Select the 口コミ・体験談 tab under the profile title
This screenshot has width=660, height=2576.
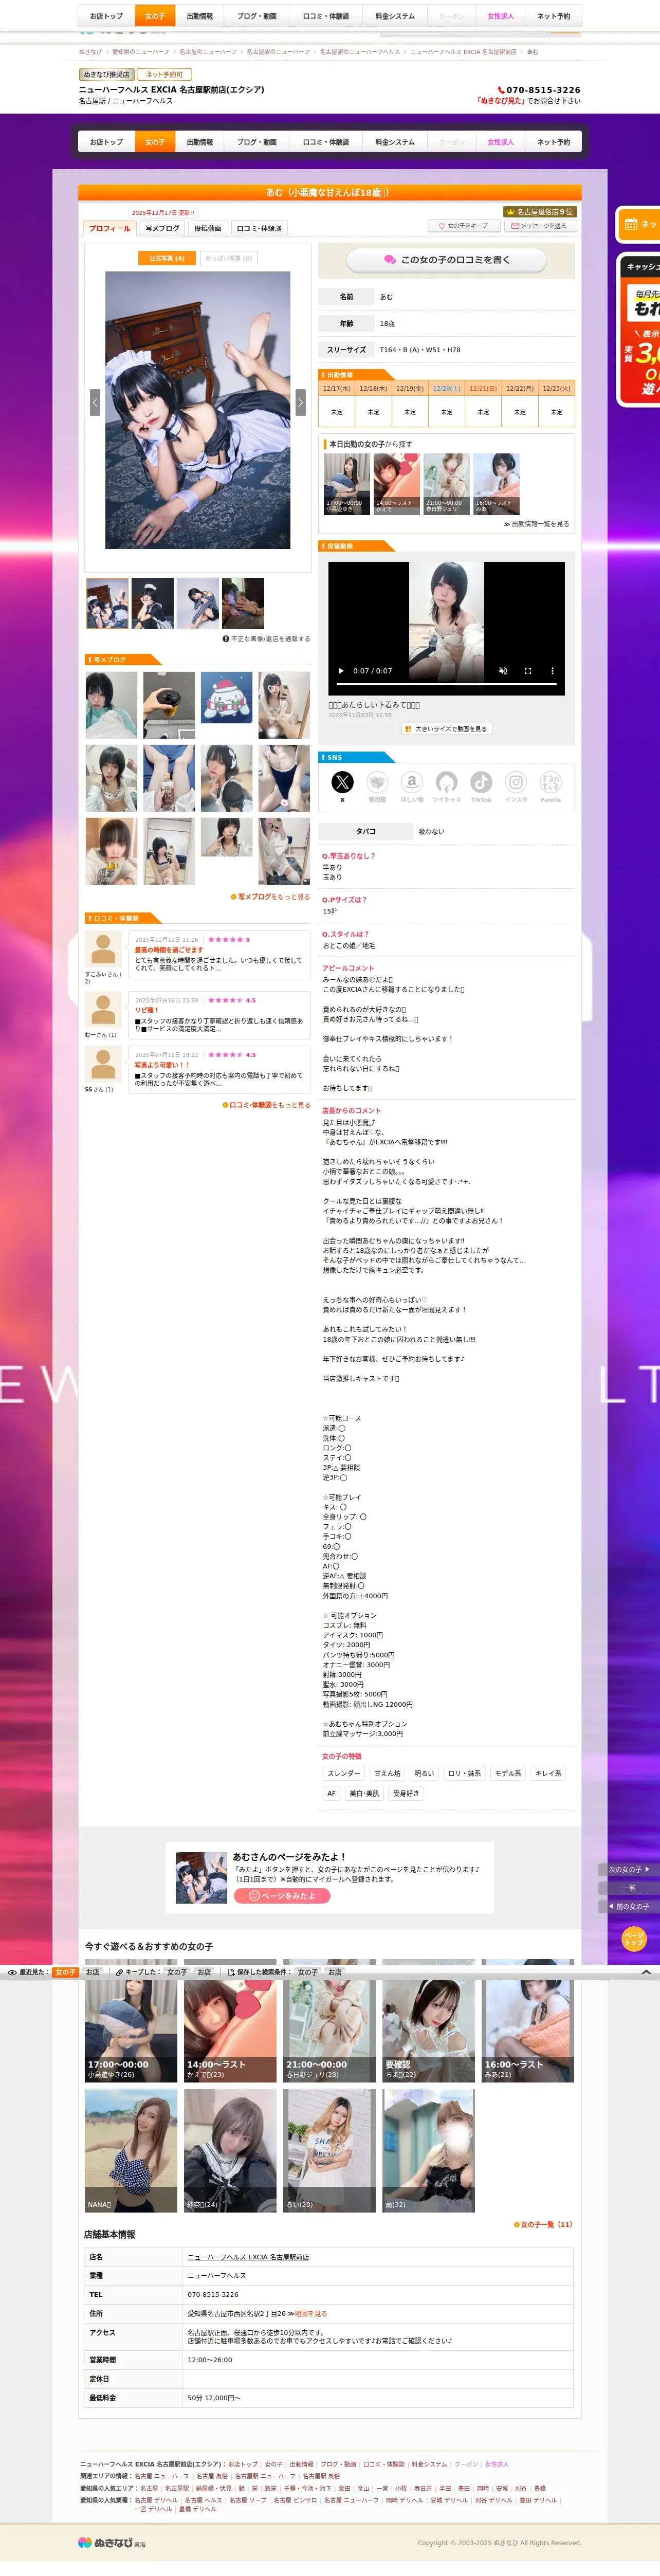(259, 228)
